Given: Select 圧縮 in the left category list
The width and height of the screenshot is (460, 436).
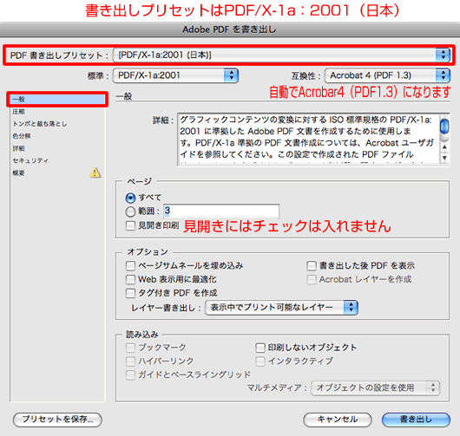Looking at the screenshot, I should 57,112.
